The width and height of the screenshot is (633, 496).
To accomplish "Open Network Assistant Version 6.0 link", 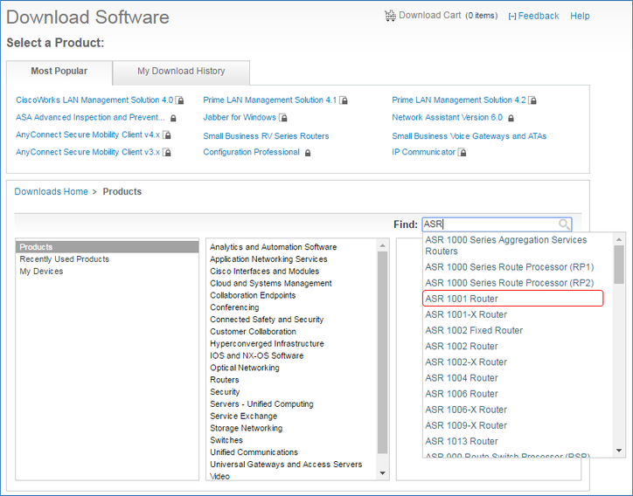I will 448,117.
